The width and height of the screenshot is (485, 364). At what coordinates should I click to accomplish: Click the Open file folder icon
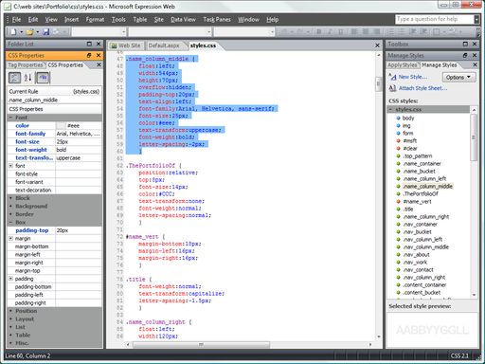point(30,31)
